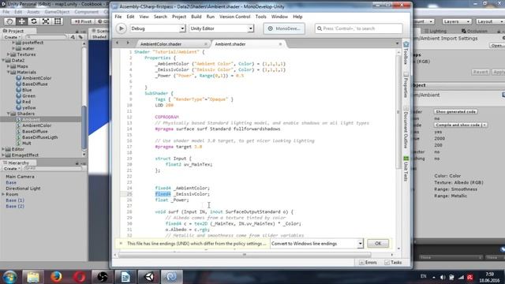Open the Search menu in MonoDevelop
Viewport: 505px width, 284px height.
(160, 17)
